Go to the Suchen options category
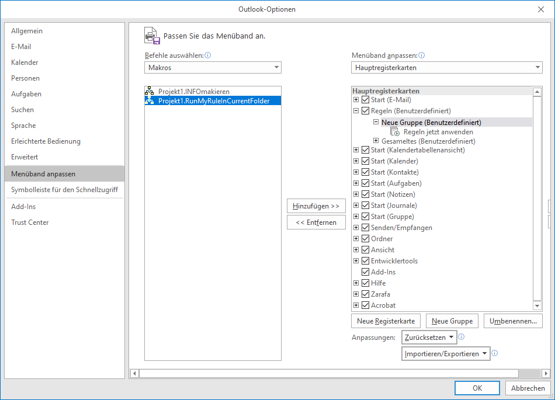 click(x=64, y=110)
